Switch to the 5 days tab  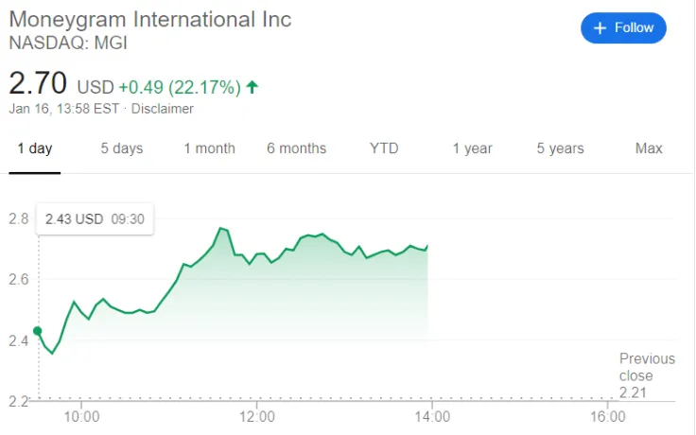tap(122, 148)
